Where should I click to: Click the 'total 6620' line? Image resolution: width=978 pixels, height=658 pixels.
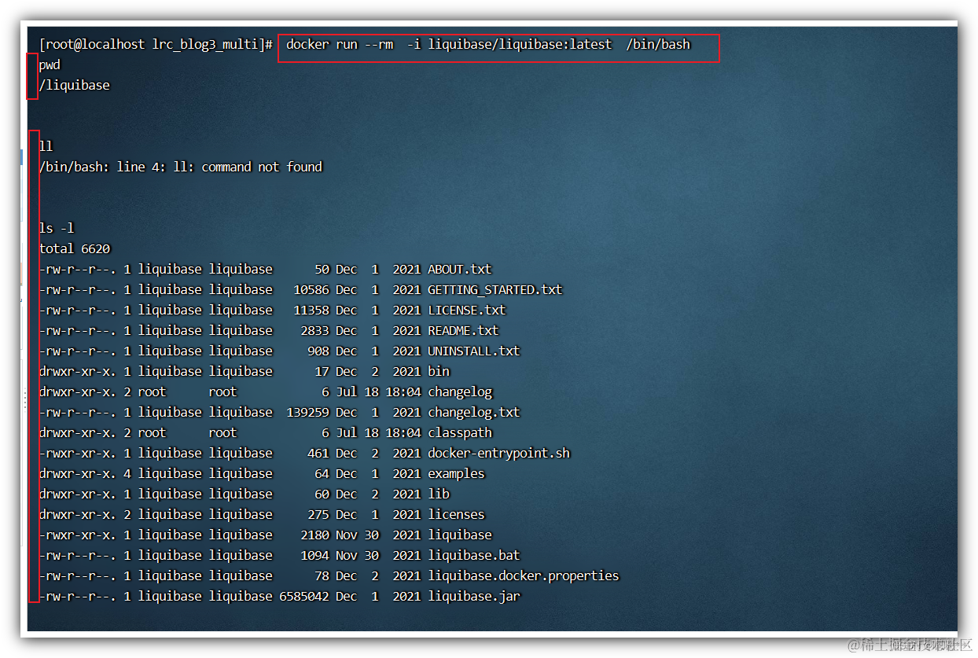(x=75, y=248)
